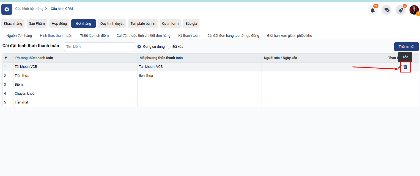Click the Cài đặt hình thức thanh toán heading
The image size is (420, 176).
point(31,46)
